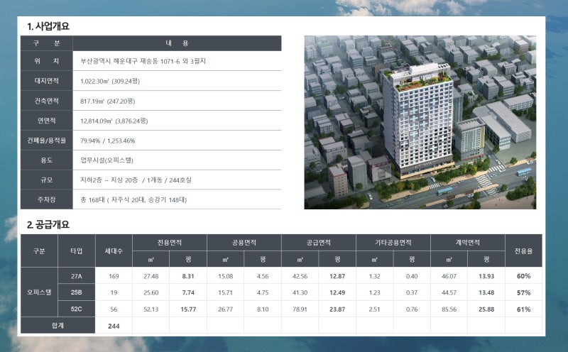Click the '56' unit count cell

pyautogui.click(x=114, y=309)
